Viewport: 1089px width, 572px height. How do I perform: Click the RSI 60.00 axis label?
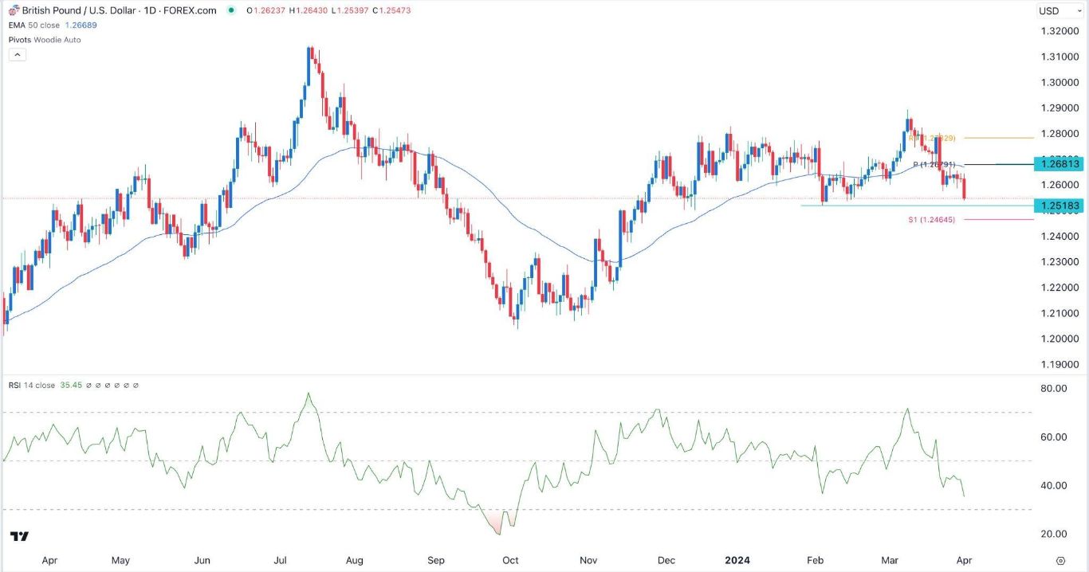point(1054,437)
